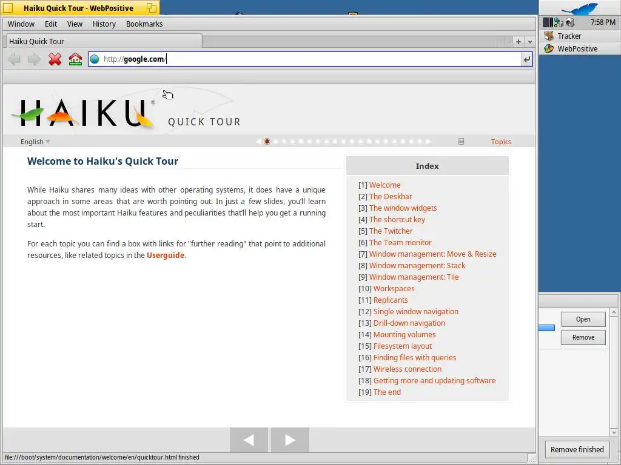Click the Haiku logo image

pyautogui.click(x=83, y=113)
